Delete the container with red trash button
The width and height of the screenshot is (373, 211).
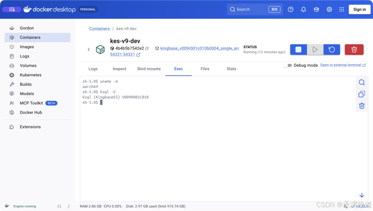pos(354,50)
